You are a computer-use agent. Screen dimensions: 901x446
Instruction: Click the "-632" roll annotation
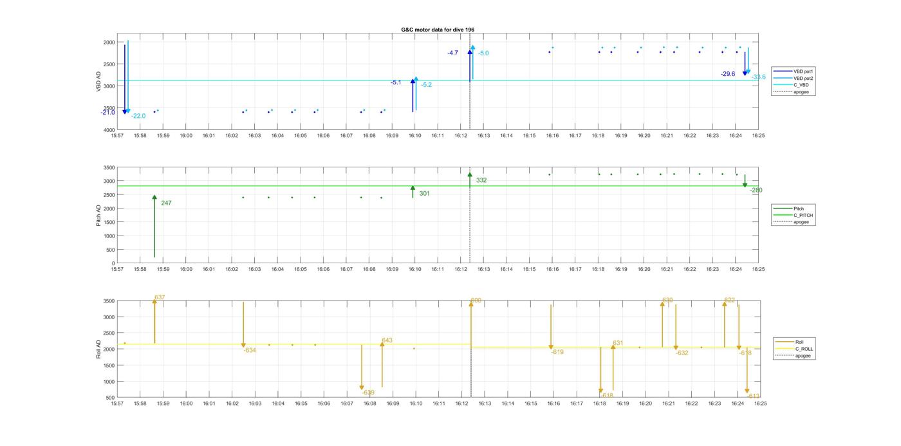click(682, 353)
